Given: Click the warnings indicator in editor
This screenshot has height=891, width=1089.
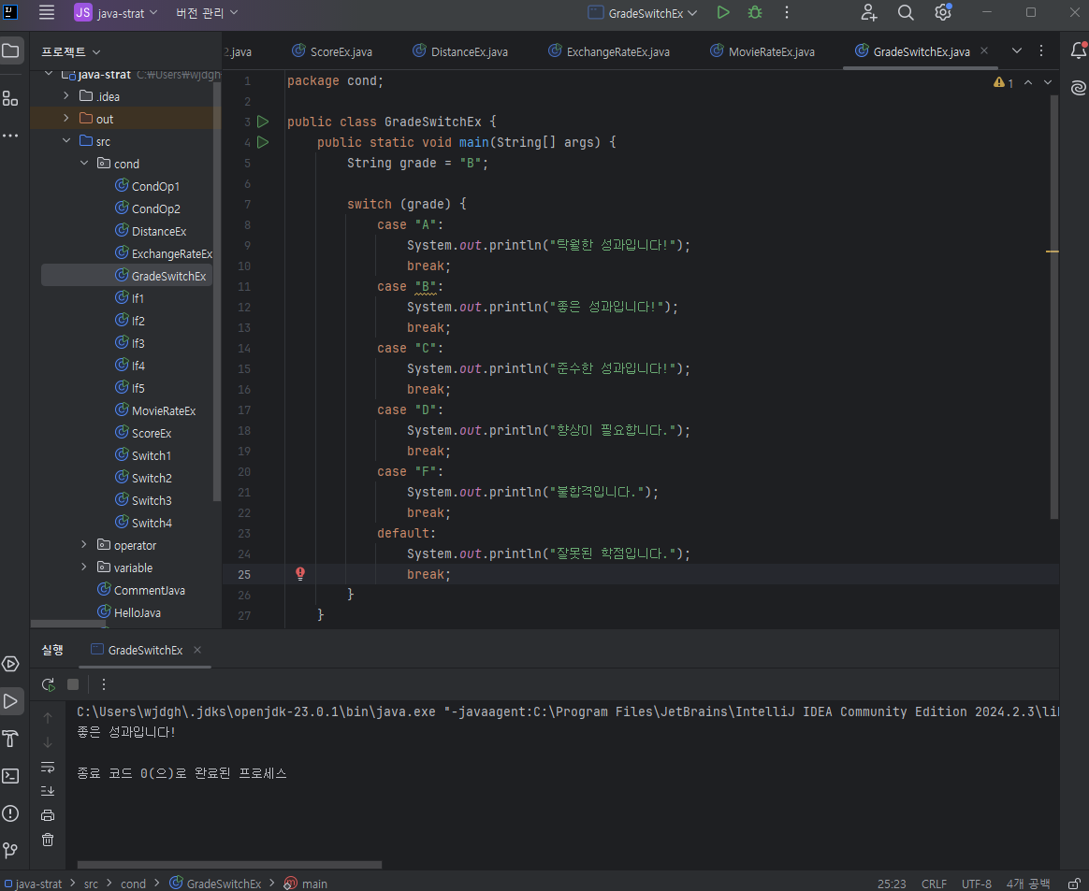Looking at the screenshot, I should [x=1004, y=82].
